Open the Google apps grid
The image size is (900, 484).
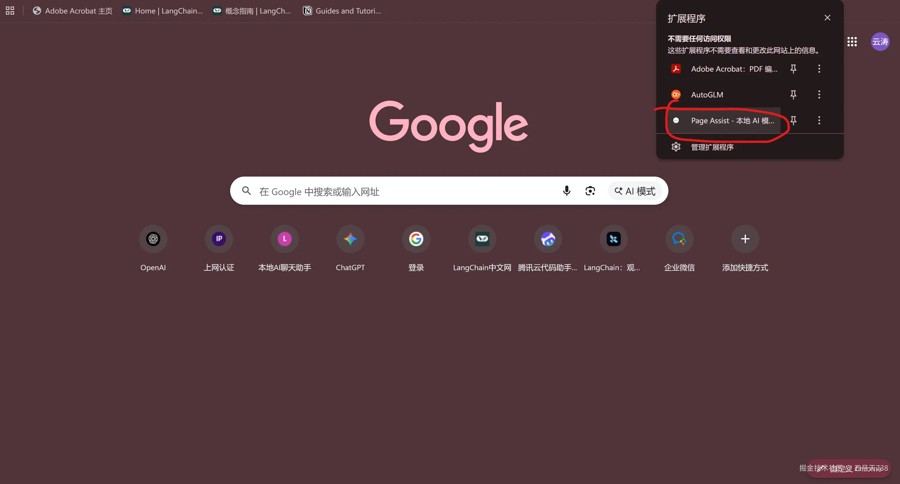(852, 42)
